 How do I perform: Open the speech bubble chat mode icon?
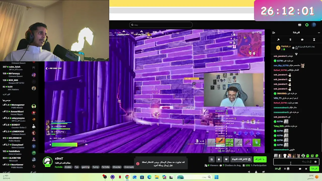(x=302, y=40)
